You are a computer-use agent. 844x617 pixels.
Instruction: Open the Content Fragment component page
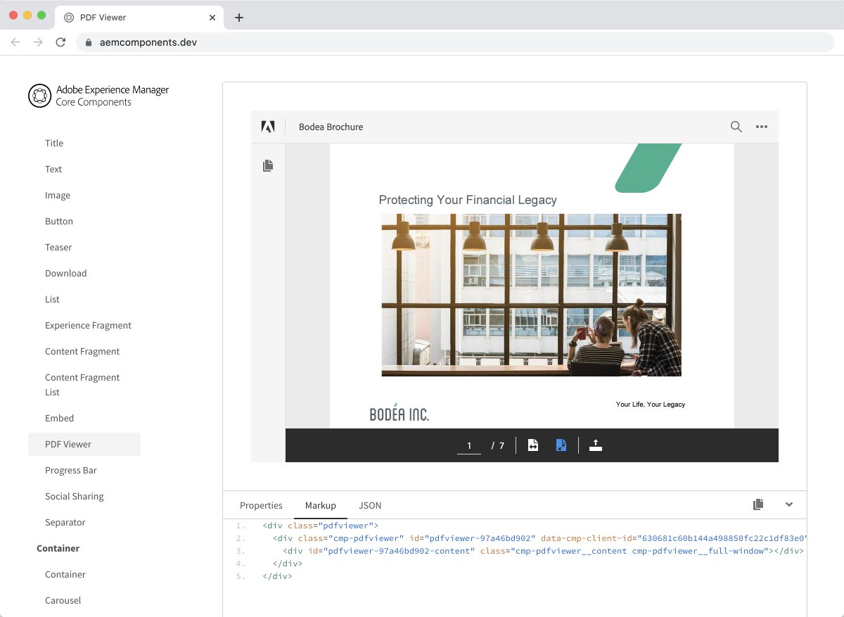click(82, 351)
